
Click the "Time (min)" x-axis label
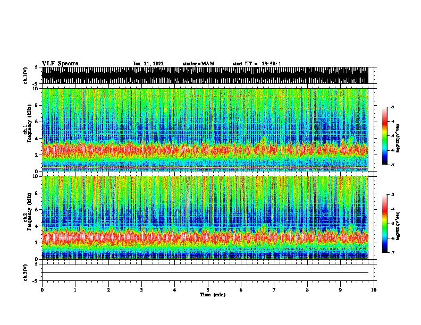coord(213,295)
